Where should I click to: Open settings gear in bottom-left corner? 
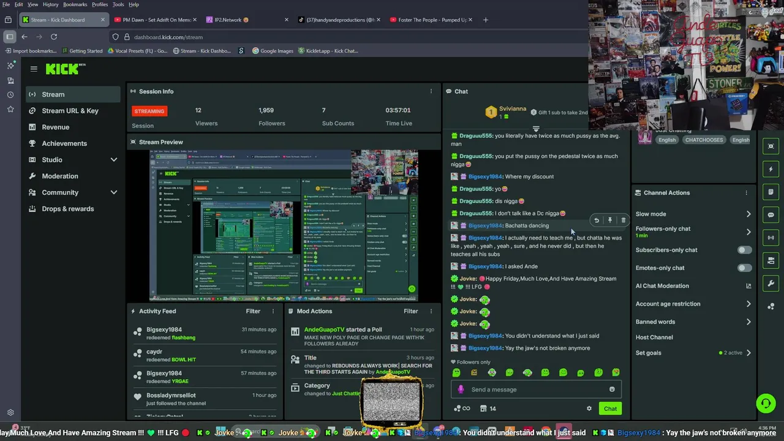pyautogui.click(x=10, y=413)
